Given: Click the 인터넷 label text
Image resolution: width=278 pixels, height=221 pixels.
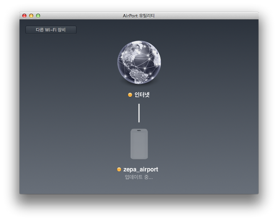Looking at the screenshot, I should tap(142, 95).
